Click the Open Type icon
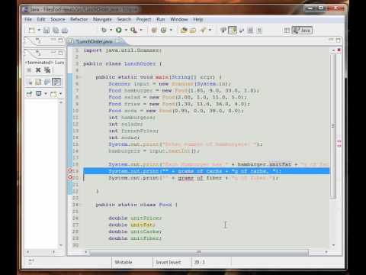 click(184, 31)
